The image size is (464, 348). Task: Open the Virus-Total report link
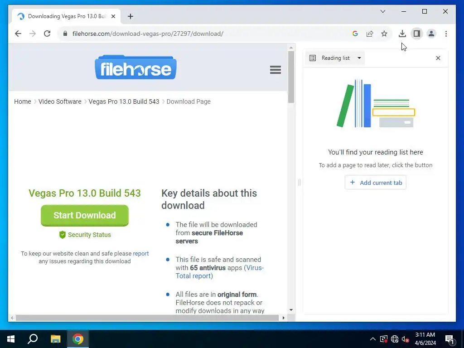(x=220, y=272)
